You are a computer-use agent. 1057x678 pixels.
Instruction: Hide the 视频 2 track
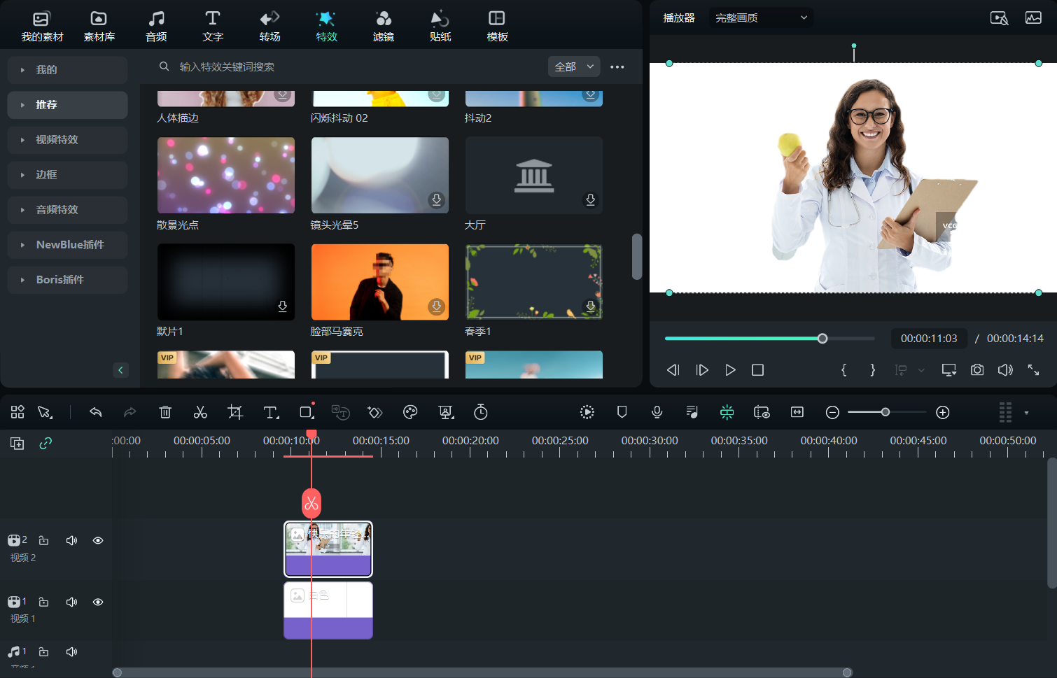(x=98, y=541)
